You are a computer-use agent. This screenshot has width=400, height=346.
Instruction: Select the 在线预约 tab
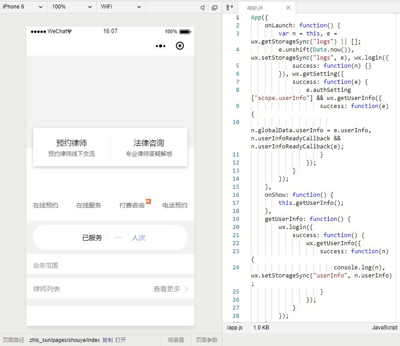click(x=46, y=205)
